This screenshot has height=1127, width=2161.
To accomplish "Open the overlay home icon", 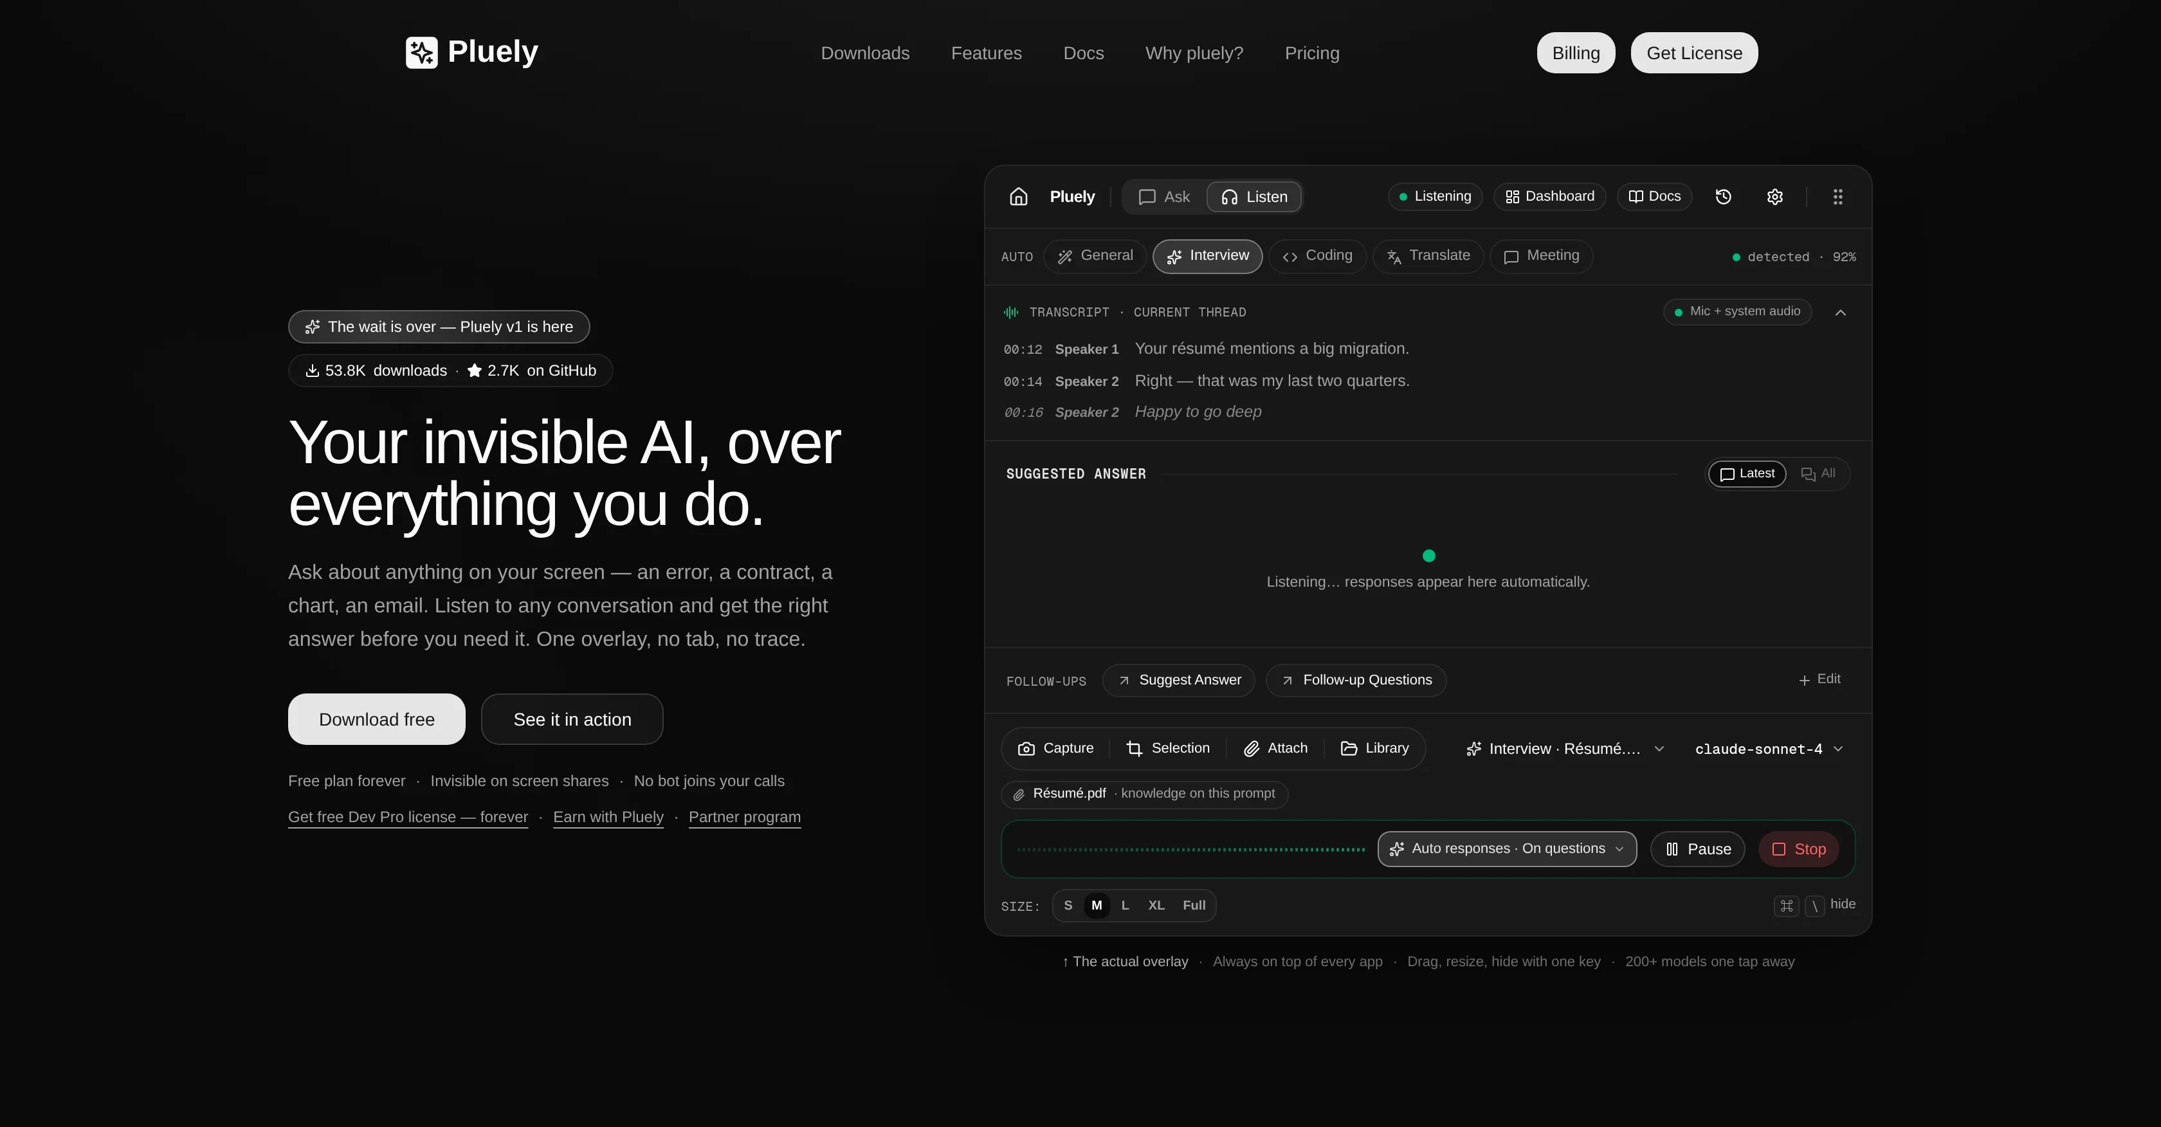I will [1018, 196].
